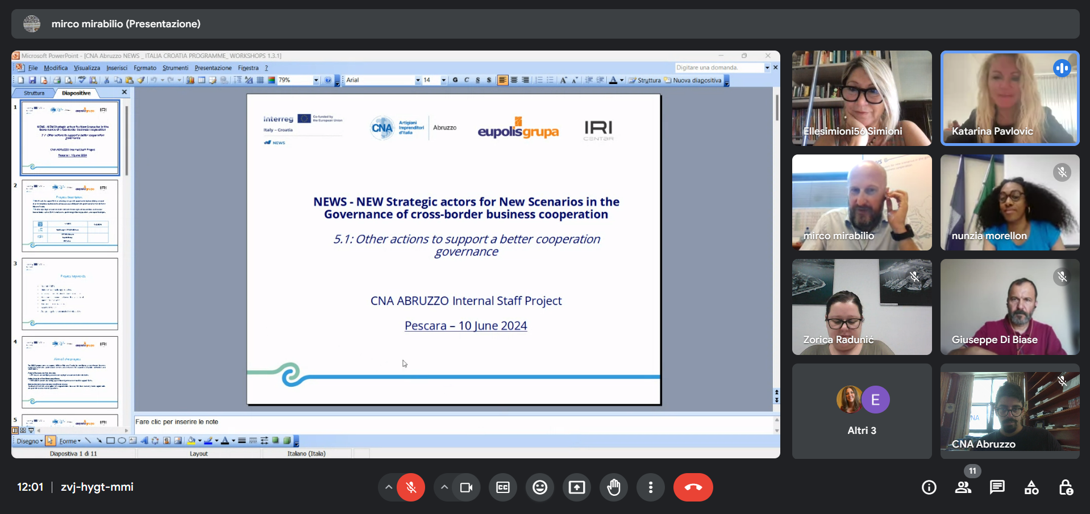Open the Altri 3 participants tile
This screenshot has width=1090, height=514.
tap(862, 411)
